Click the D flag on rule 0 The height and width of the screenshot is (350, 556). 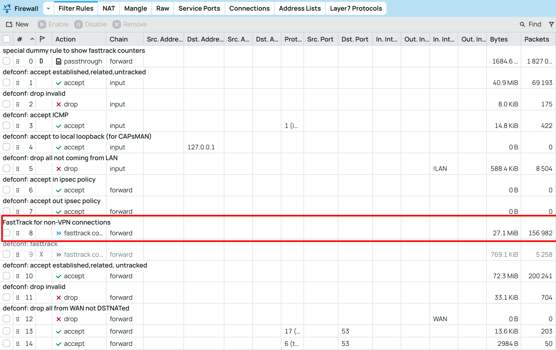coord(41,61)
